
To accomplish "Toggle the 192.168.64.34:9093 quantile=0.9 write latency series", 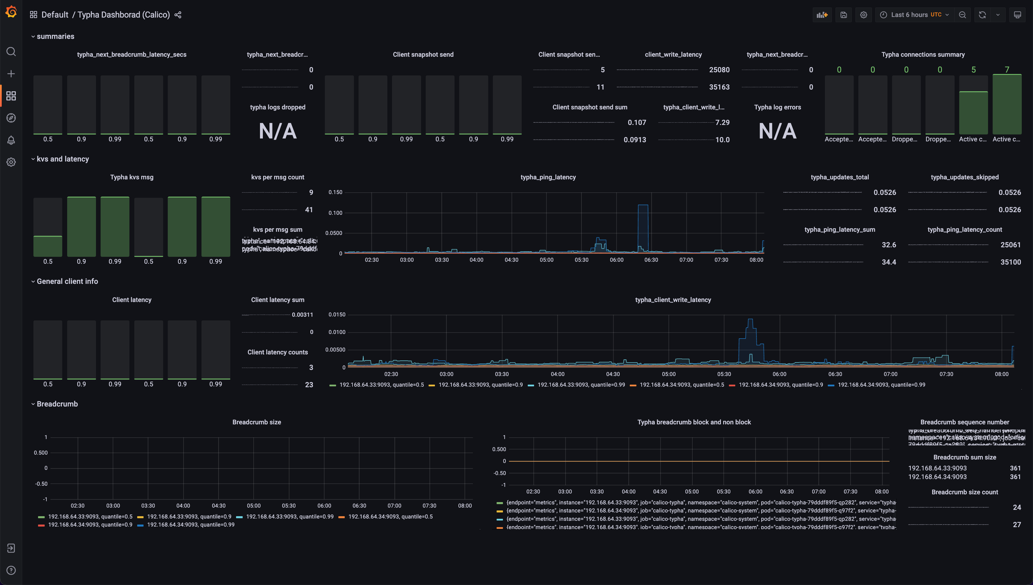I will click(781, 385).
